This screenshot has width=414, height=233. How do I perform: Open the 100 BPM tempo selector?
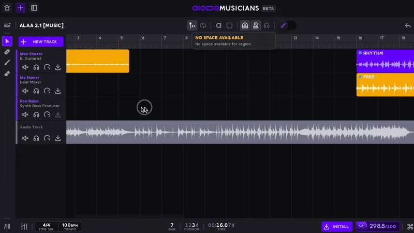[69, 226]
